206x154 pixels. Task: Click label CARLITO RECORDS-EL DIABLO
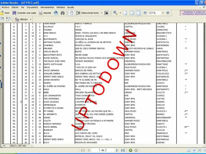[139, 49]
